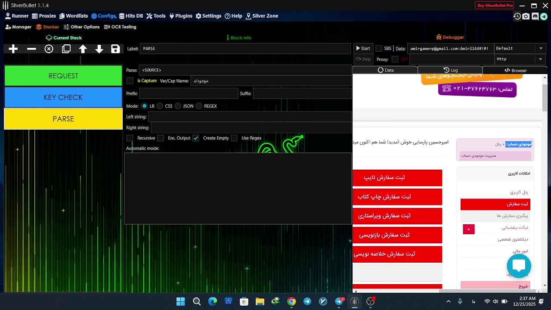Viewport: 551px width, 310px height.
Task: Select the REGEX mode radio button
Action: click(199, 106)
